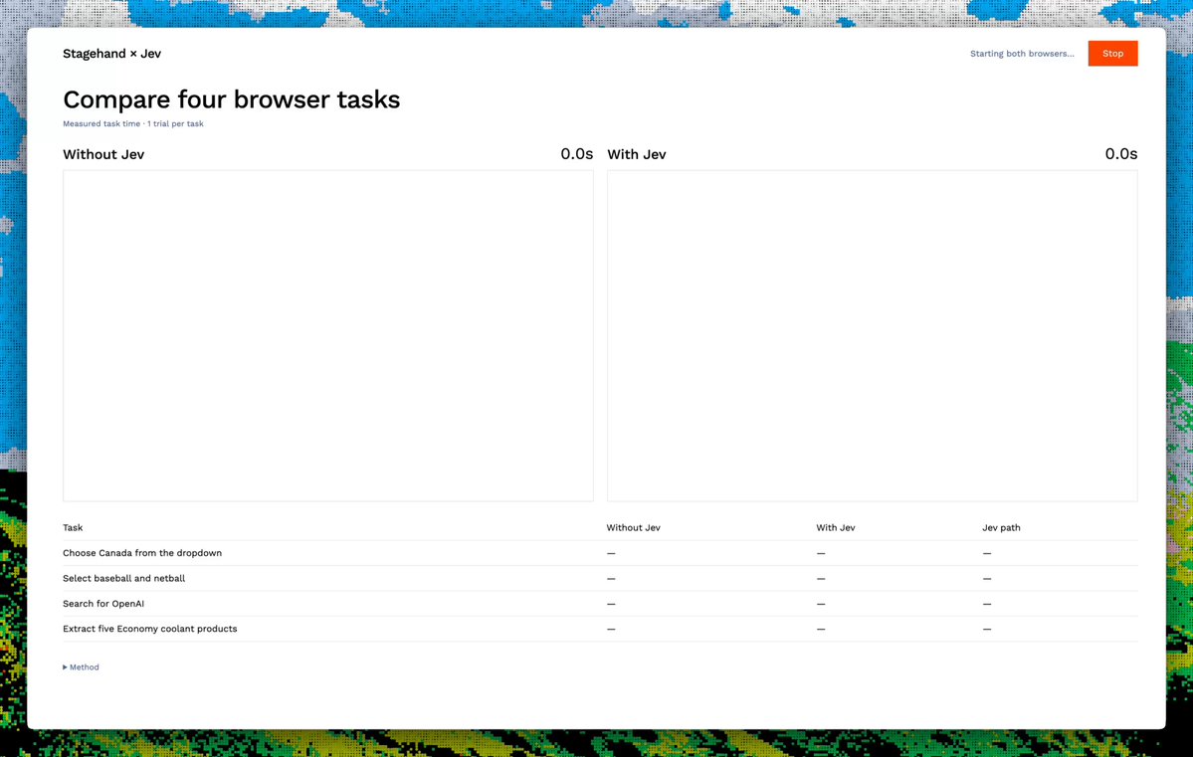Select the 'Select baseball and netball' task row
The image size is (1193, 757).
click(x=600, y=578)
